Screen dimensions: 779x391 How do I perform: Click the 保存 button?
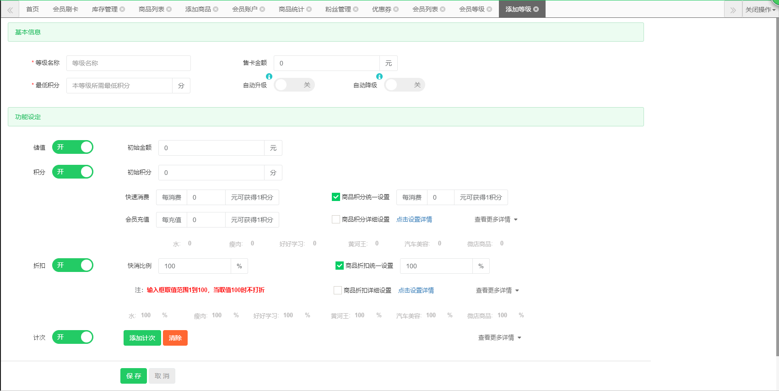pyautogui.click(x=134, y=376)
